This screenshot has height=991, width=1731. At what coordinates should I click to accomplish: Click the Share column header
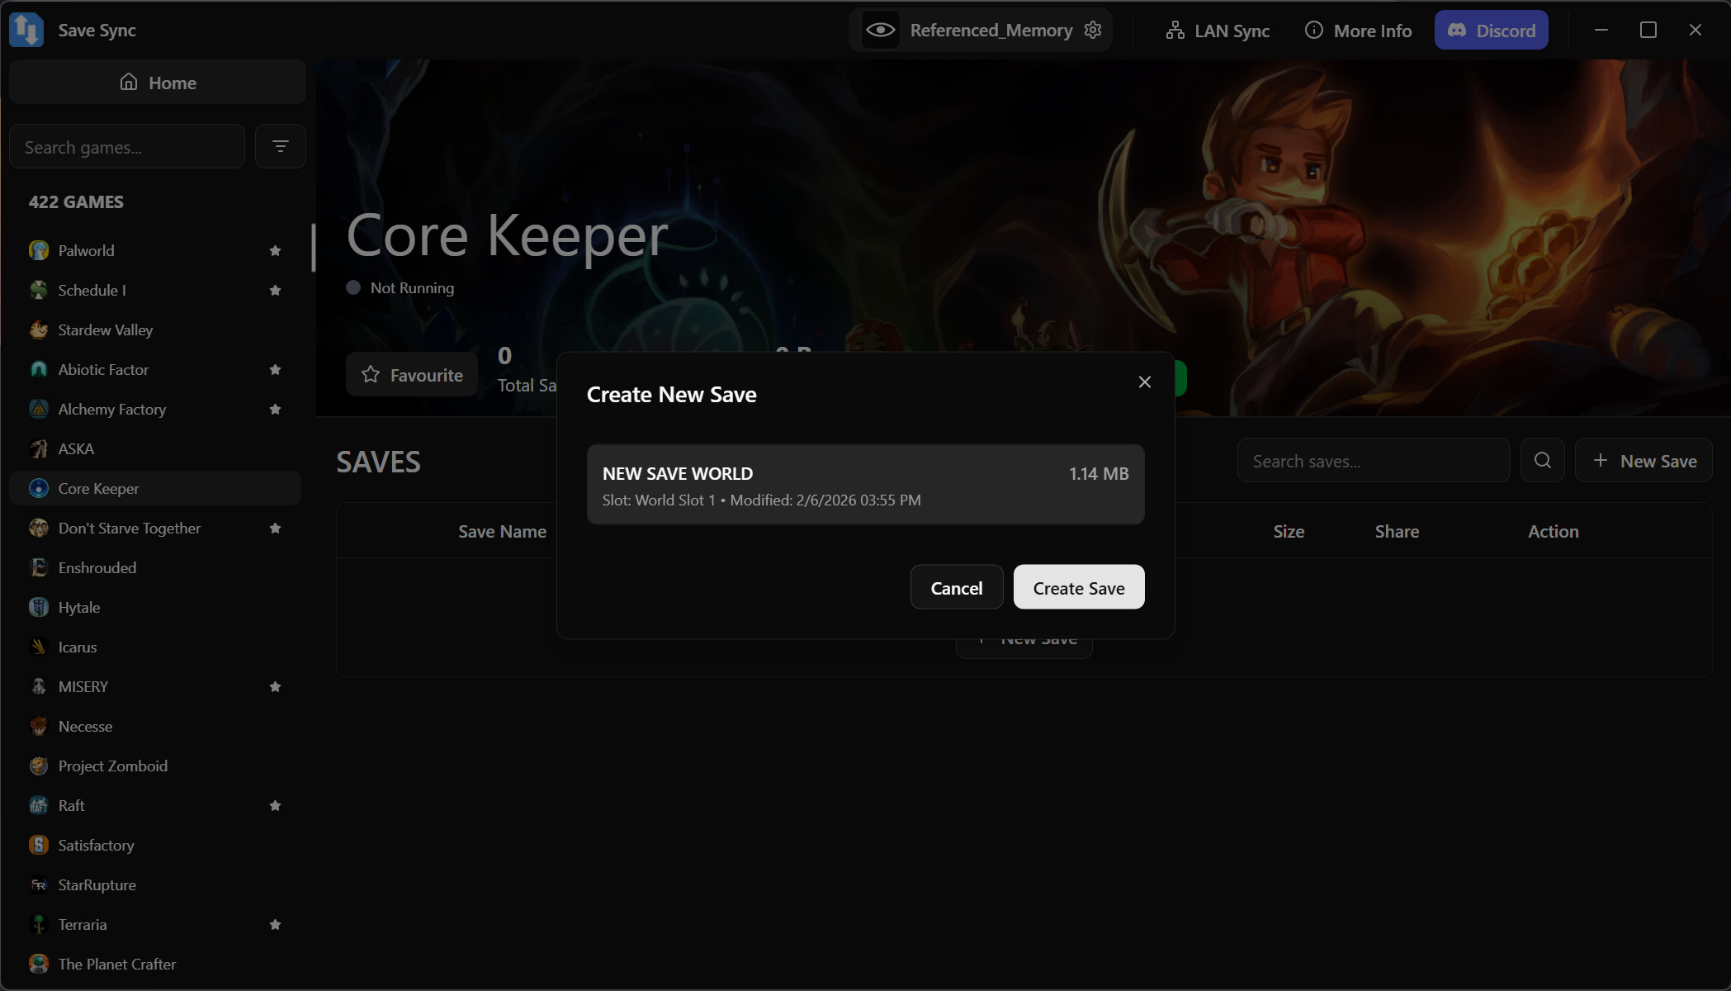click(x=1397, y=531)
